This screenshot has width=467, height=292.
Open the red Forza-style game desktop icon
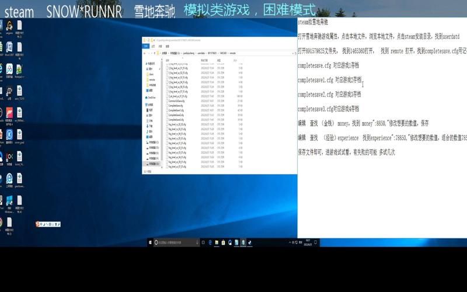point(9,114)
